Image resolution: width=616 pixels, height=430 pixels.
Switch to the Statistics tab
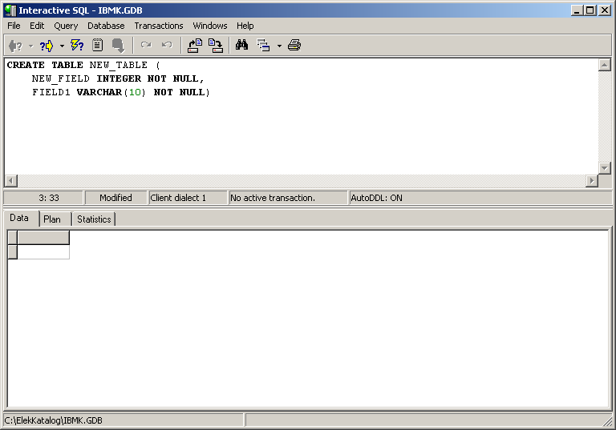(x=94, y=219)
